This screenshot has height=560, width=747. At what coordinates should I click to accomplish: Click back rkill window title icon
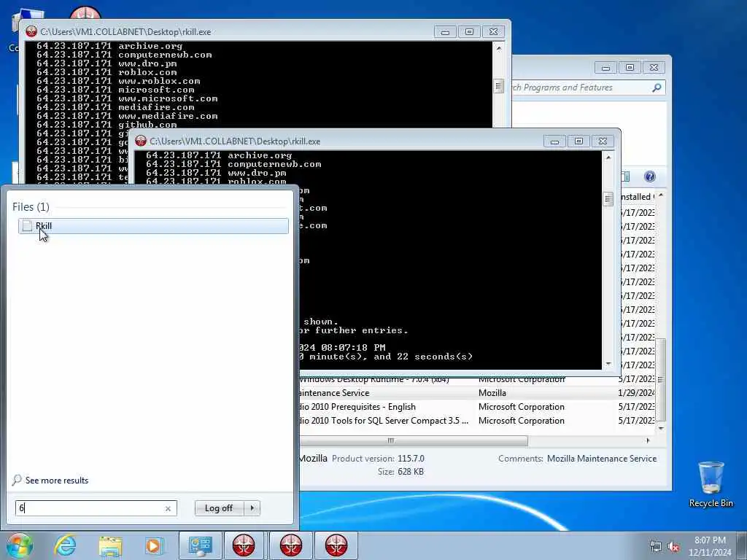coord(31,31)
